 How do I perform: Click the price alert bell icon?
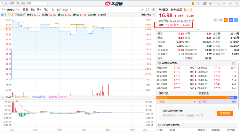pos(215,20)
